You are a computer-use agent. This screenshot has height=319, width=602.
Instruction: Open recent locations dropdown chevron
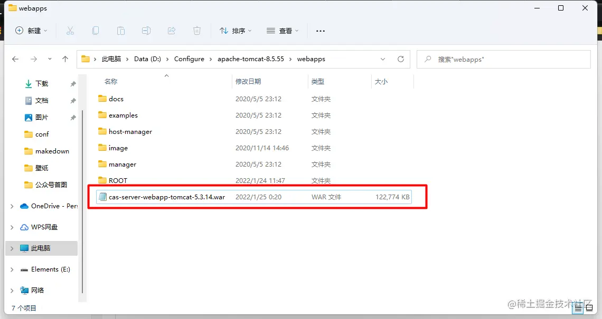point(50,59)
